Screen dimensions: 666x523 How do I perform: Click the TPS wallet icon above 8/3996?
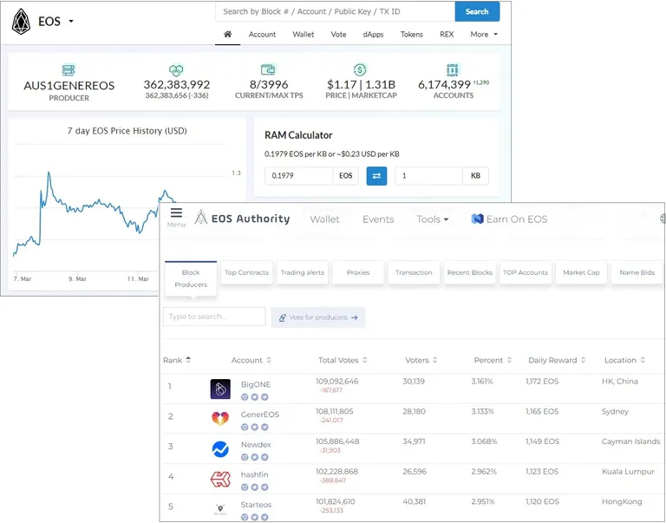(268, 69)
